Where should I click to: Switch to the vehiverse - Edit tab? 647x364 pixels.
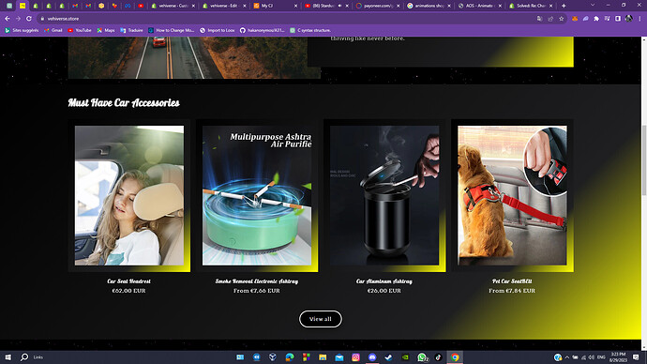coord(224,6)
